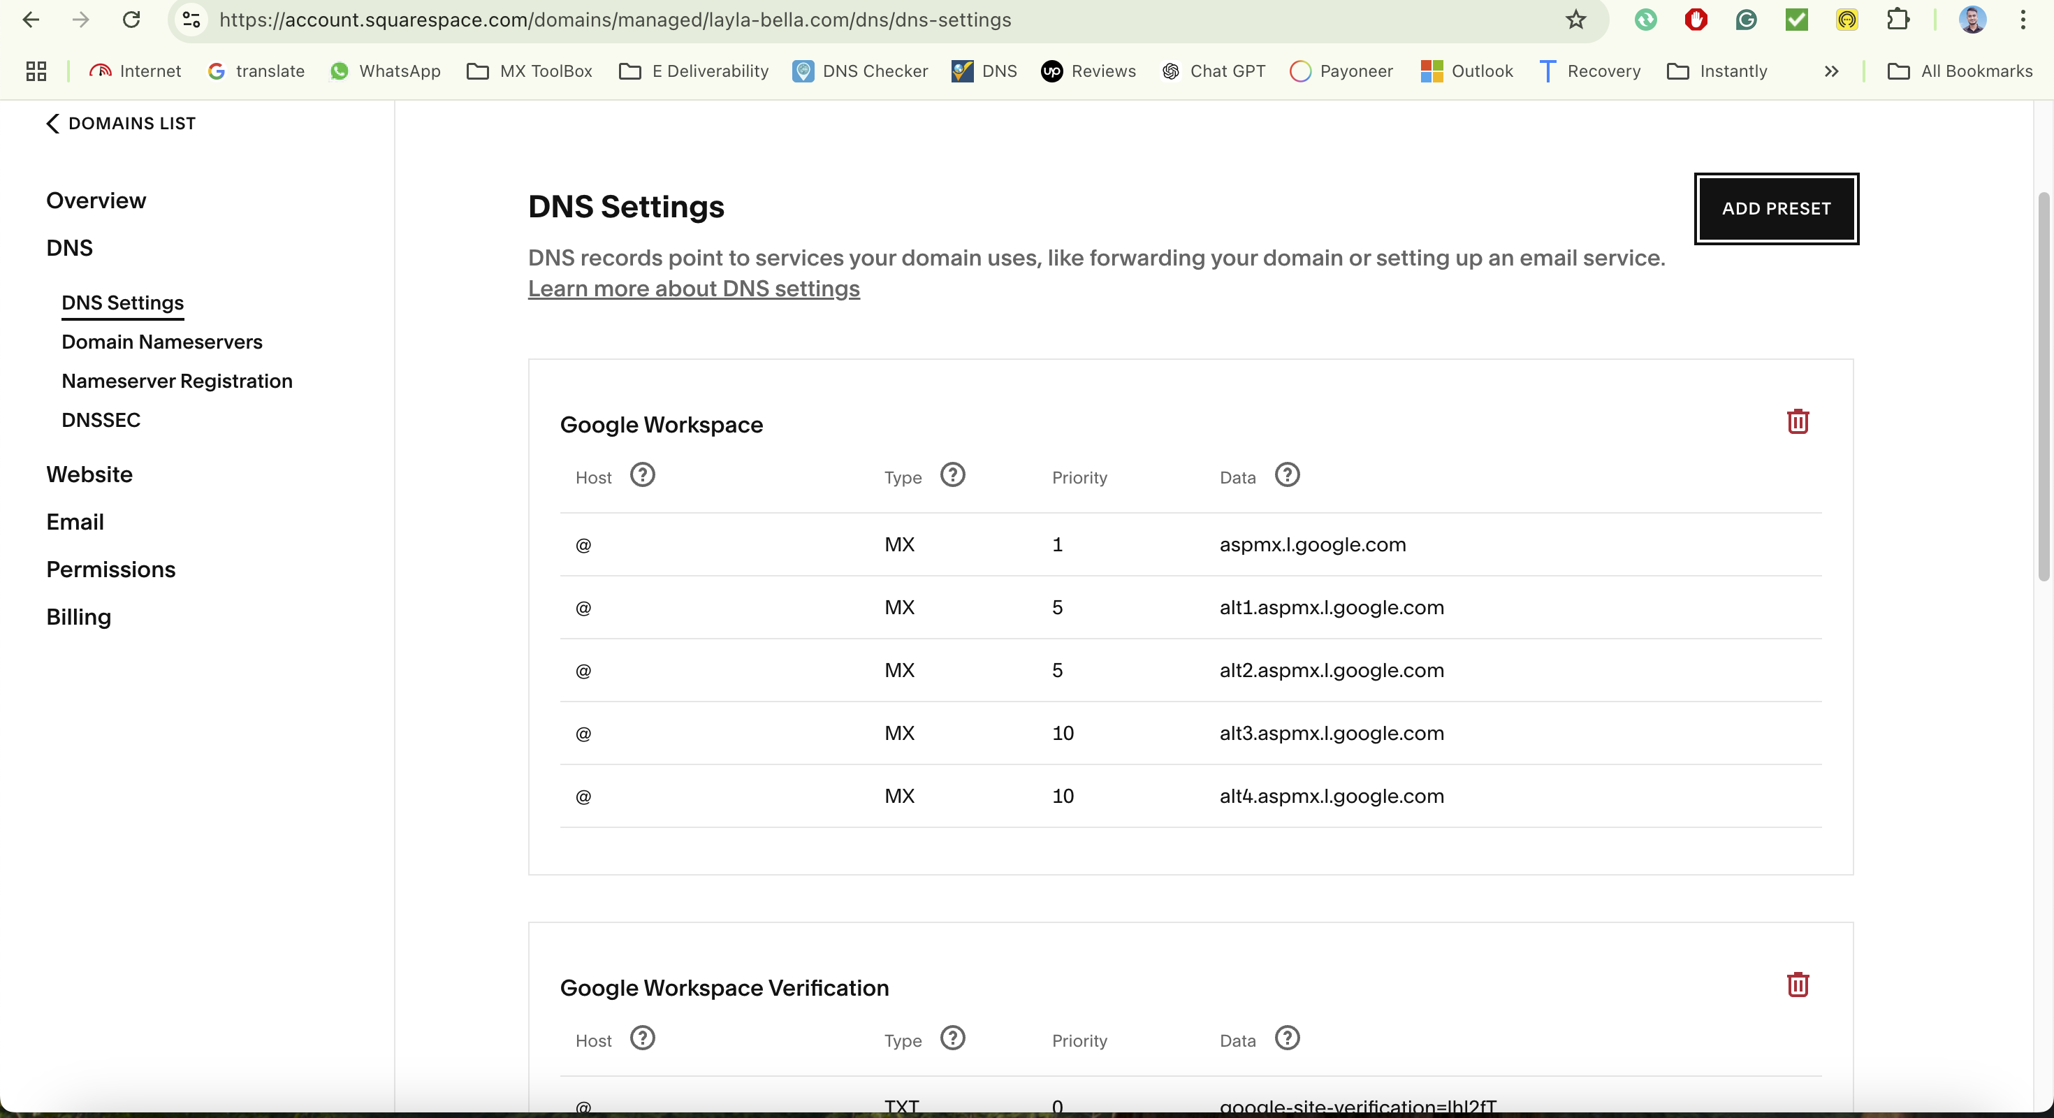Viewport: 2054px width, 1118px height.
Task: Show hidden bookmarks with the double chevron
Action: [1830, 71]
